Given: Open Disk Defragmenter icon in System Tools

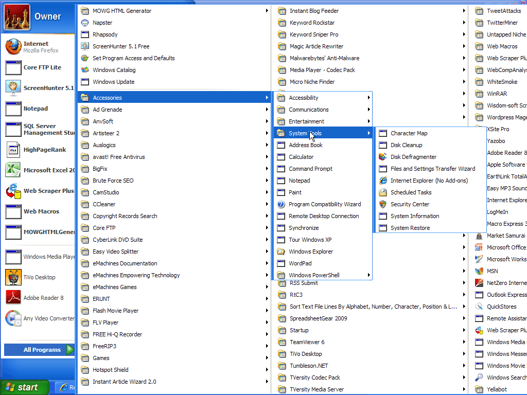Looking at the screenshot, I should click(382, 157).
